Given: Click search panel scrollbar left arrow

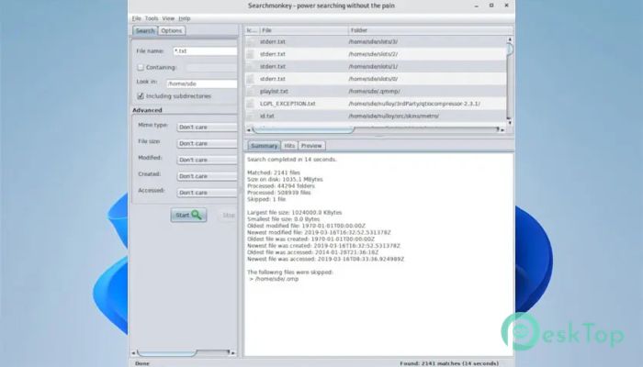Looking at the screenshot, I should [133, 352].
